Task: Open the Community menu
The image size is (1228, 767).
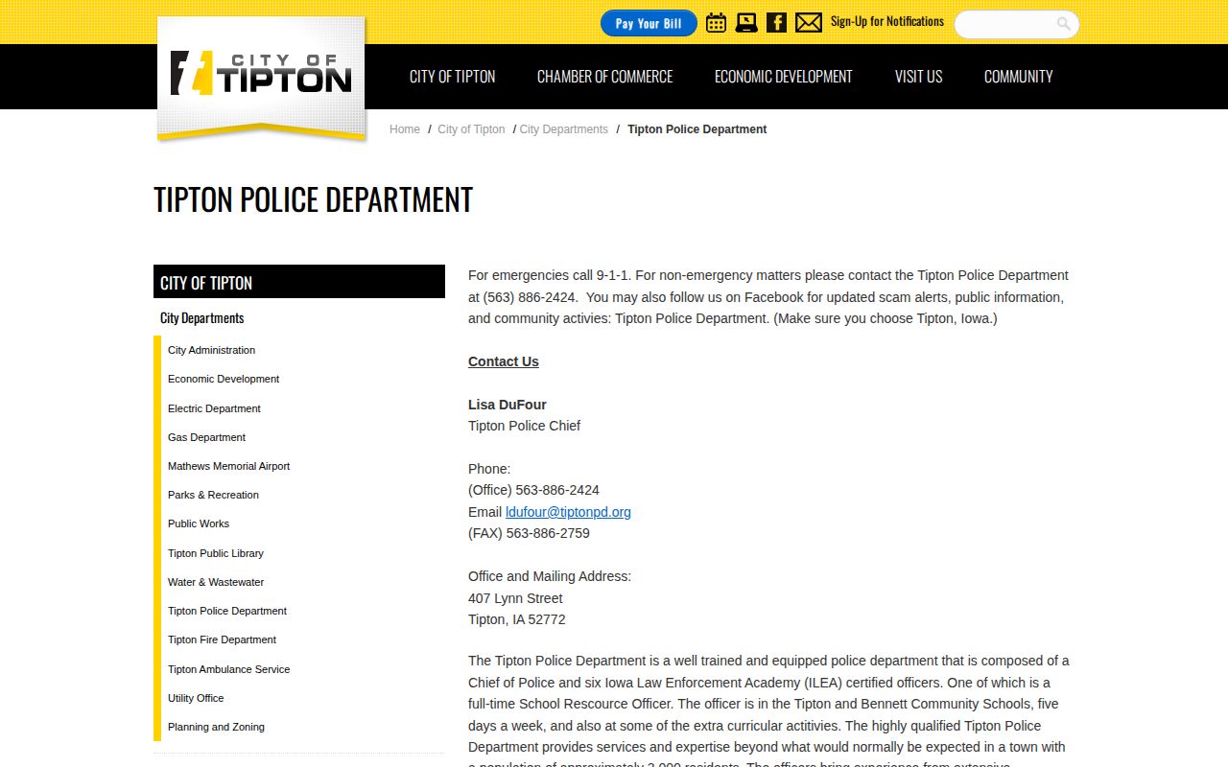Action: (1019, 77)
